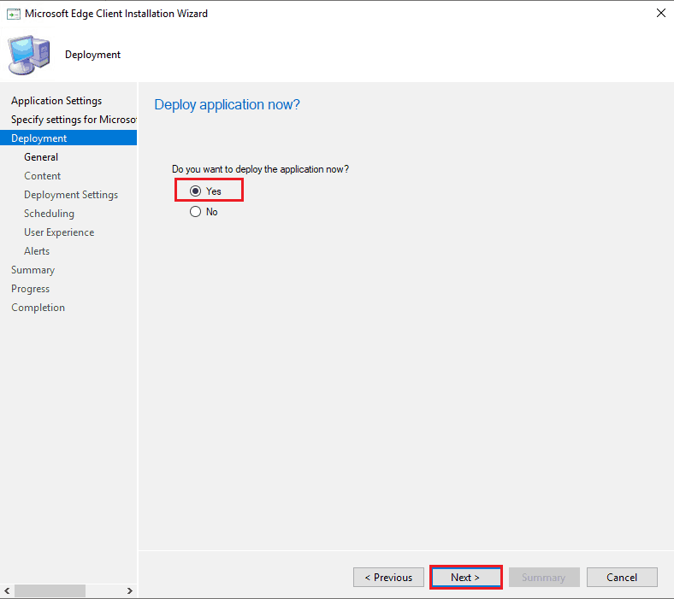This screenshot has height=599, width=674.
Task: Select the Summary step in sidebar
Action: click(x=33, y=270)
